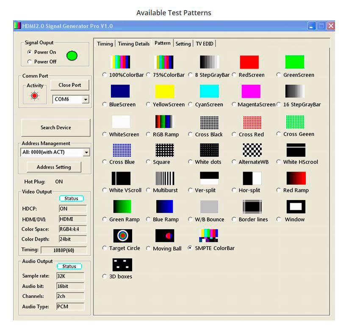Open the COM6 port dropdown

pyautogui.click(x=86, y=99)
